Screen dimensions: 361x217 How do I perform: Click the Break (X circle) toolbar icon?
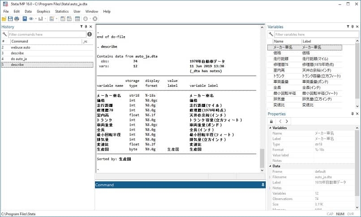pos(95,19)
